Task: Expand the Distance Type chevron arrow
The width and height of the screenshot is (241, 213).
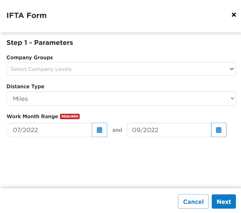Action: [x=233, y=98]
